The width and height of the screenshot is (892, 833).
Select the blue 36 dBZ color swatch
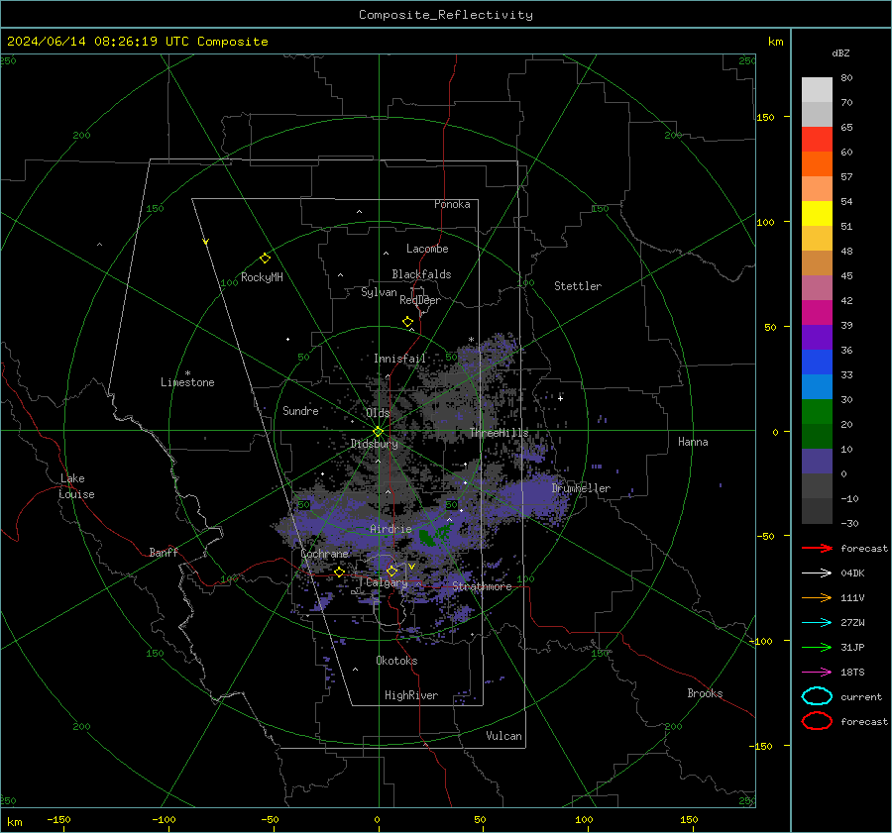[817, 362]
